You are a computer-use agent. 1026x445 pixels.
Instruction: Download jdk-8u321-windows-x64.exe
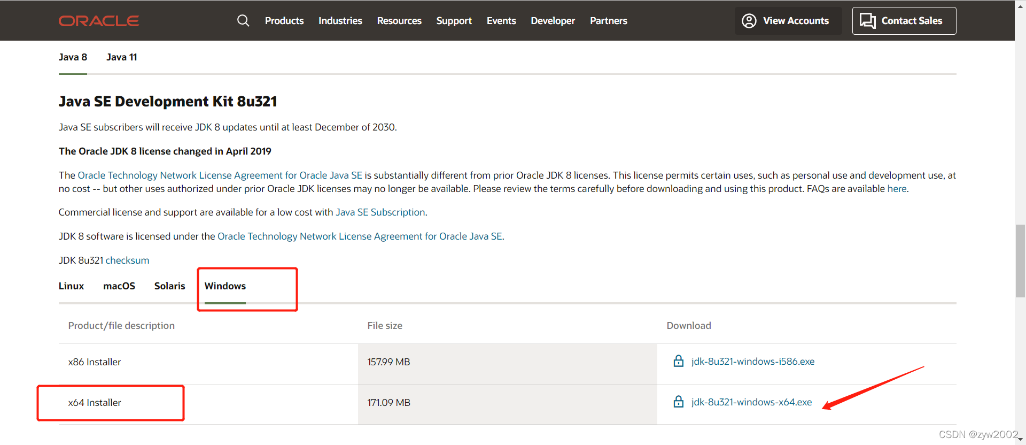click(751, 402)
